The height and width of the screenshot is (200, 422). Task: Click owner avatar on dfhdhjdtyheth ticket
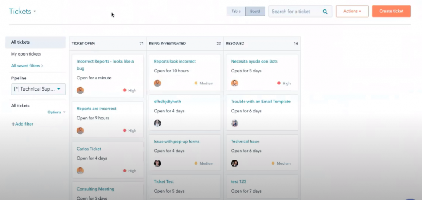[157, 123]
